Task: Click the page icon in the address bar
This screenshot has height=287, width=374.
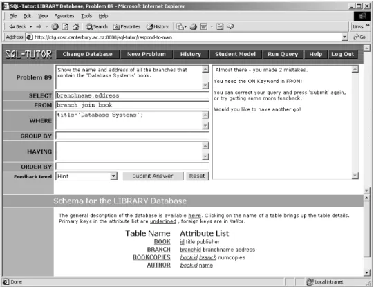Action: coord(30,37)
